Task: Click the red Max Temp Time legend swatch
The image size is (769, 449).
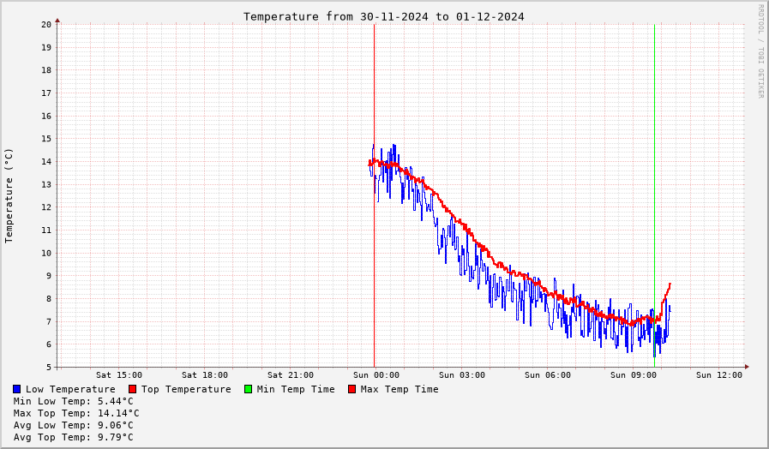Action: 351,389
